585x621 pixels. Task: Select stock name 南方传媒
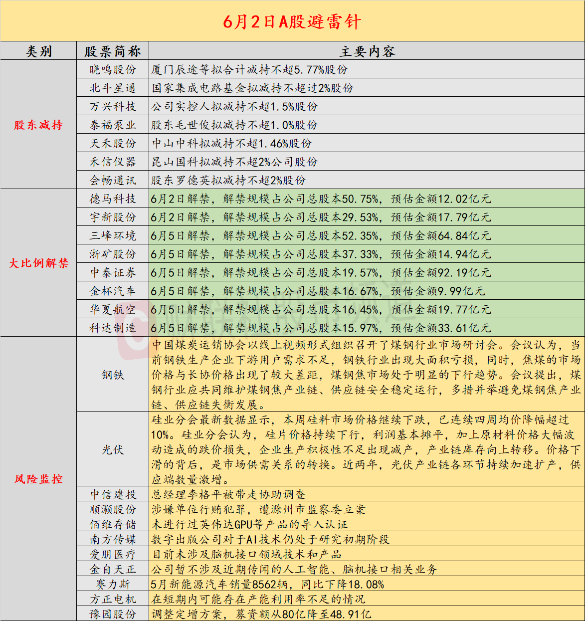113,539
